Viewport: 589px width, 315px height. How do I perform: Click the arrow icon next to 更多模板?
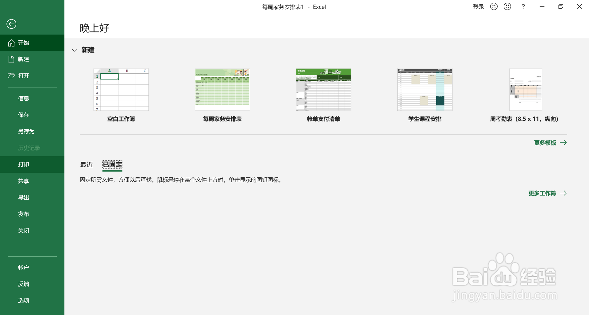[563, 143]
